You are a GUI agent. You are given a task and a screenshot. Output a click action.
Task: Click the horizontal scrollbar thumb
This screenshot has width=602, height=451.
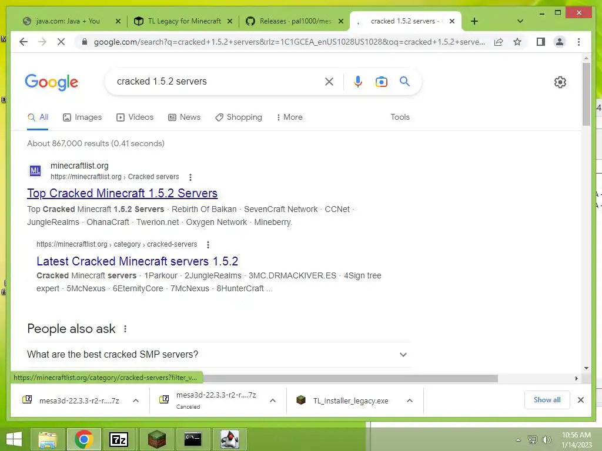tap(350, 379)
